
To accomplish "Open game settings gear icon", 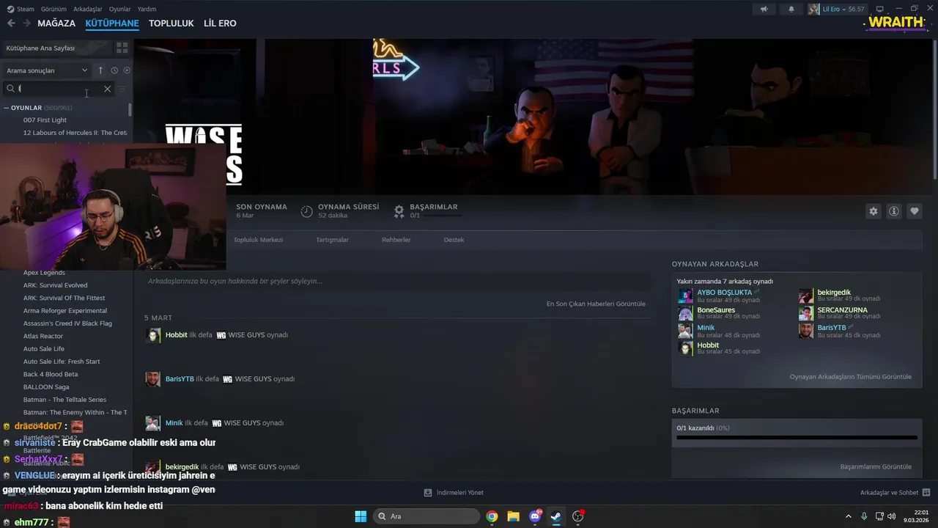I will 874,211.
